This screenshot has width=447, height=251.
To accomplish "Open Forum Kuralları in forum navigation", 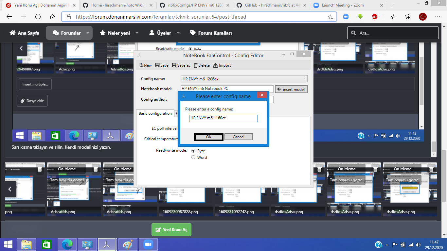I will (211, 33).
